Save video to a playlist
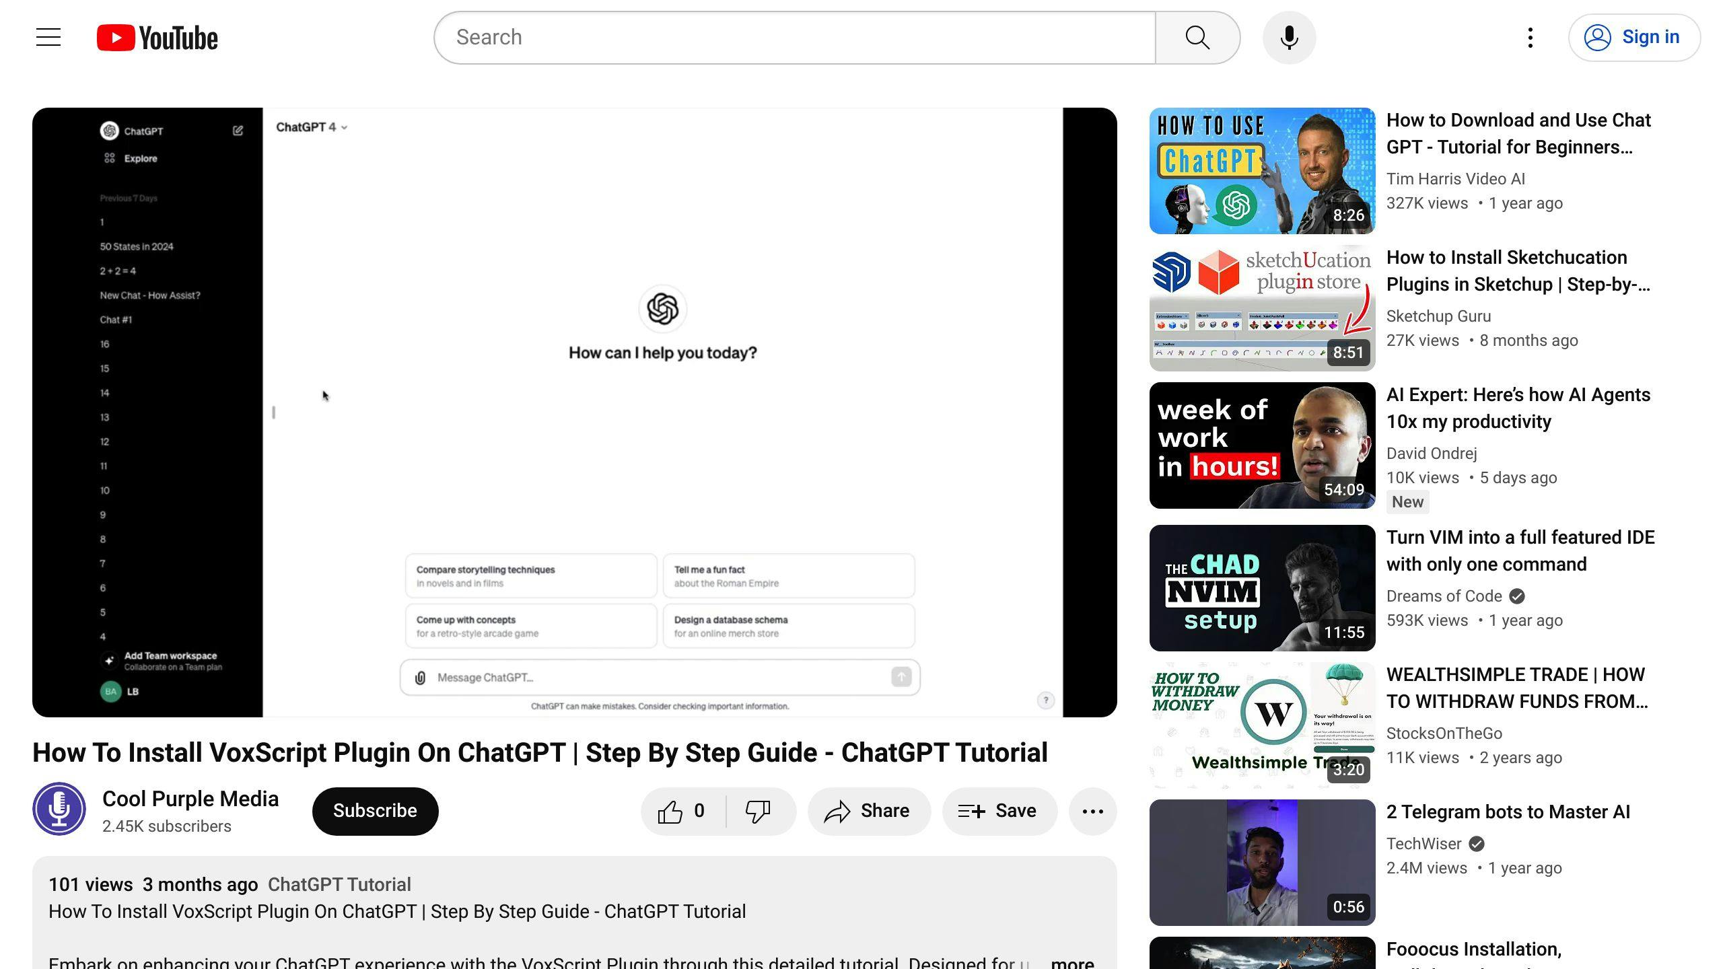Image resolution: width=1723 pixels, height=969 pixels. [999, 812]
